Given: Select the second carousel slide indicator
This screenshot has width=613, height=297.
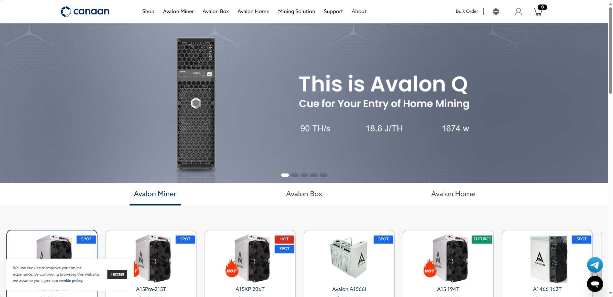Looking at the screenshot, I should [x=295, y=175].
